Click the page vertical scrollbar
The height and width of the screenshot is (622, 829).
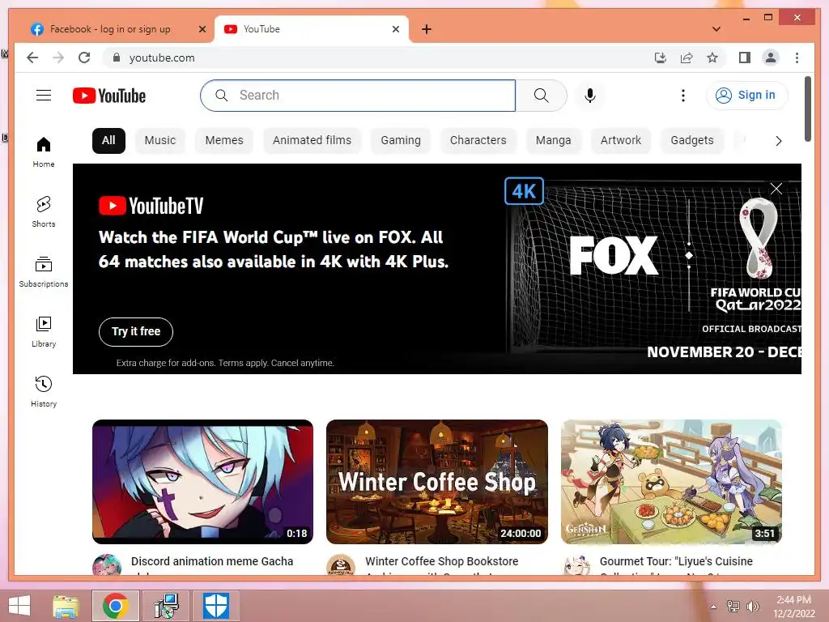click(807, 109)
